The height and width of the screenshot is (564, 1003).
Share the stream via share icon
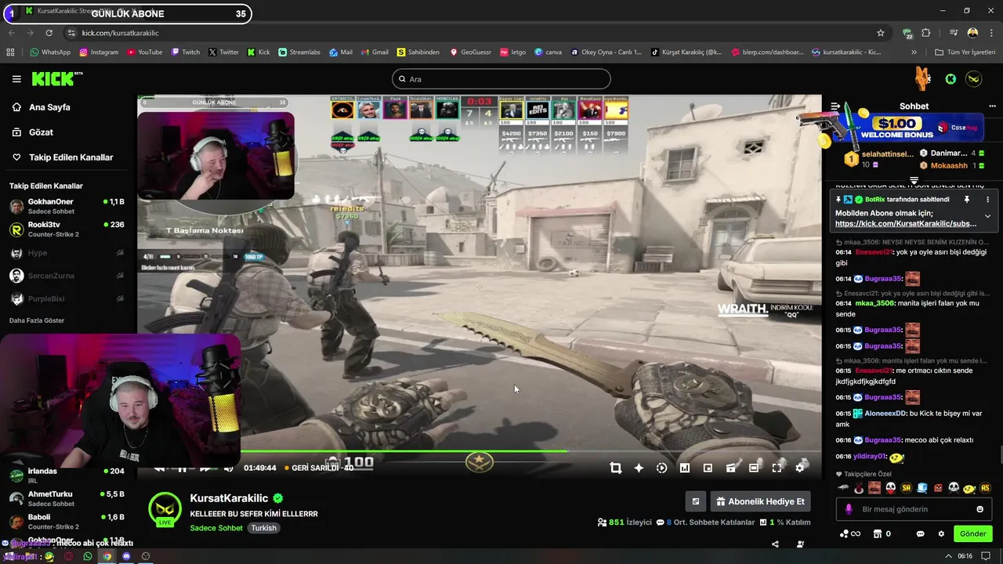coord(775,544)
